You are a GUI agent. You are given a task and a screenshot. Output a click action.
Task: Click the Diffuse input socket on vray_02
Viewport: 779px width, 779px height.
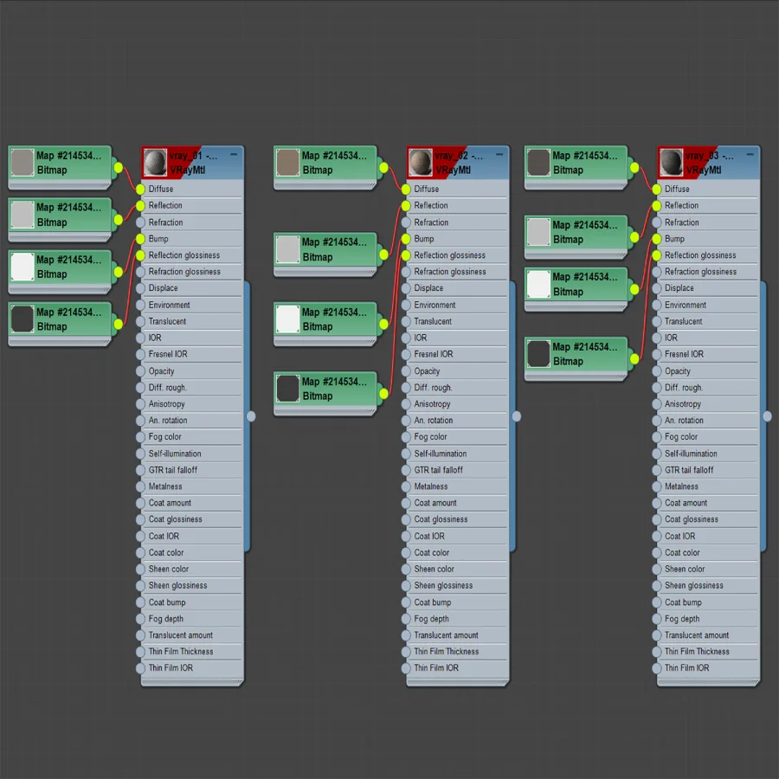(x=406, y=190)
